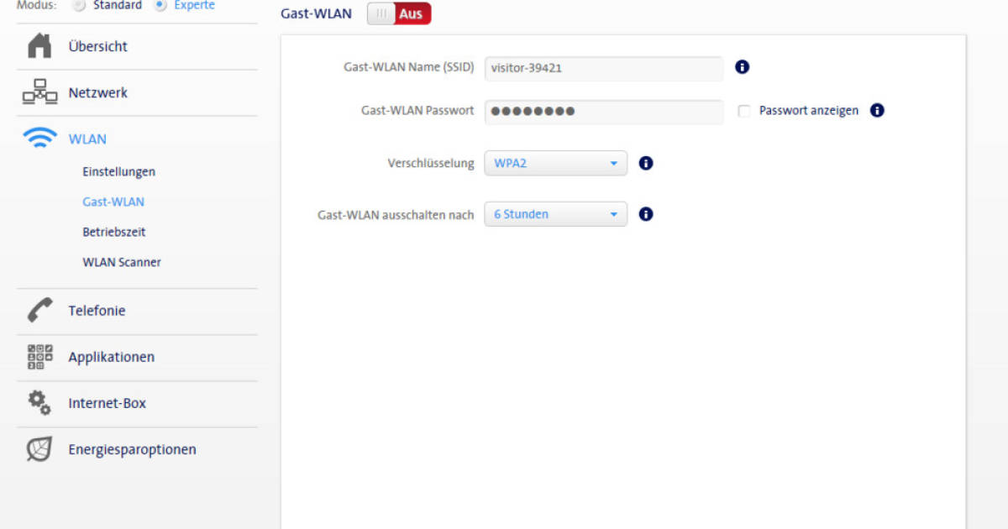Select the Experte mode radio button
The image size is (1008, 529).
pyautogui.click(x=161, y=5)
